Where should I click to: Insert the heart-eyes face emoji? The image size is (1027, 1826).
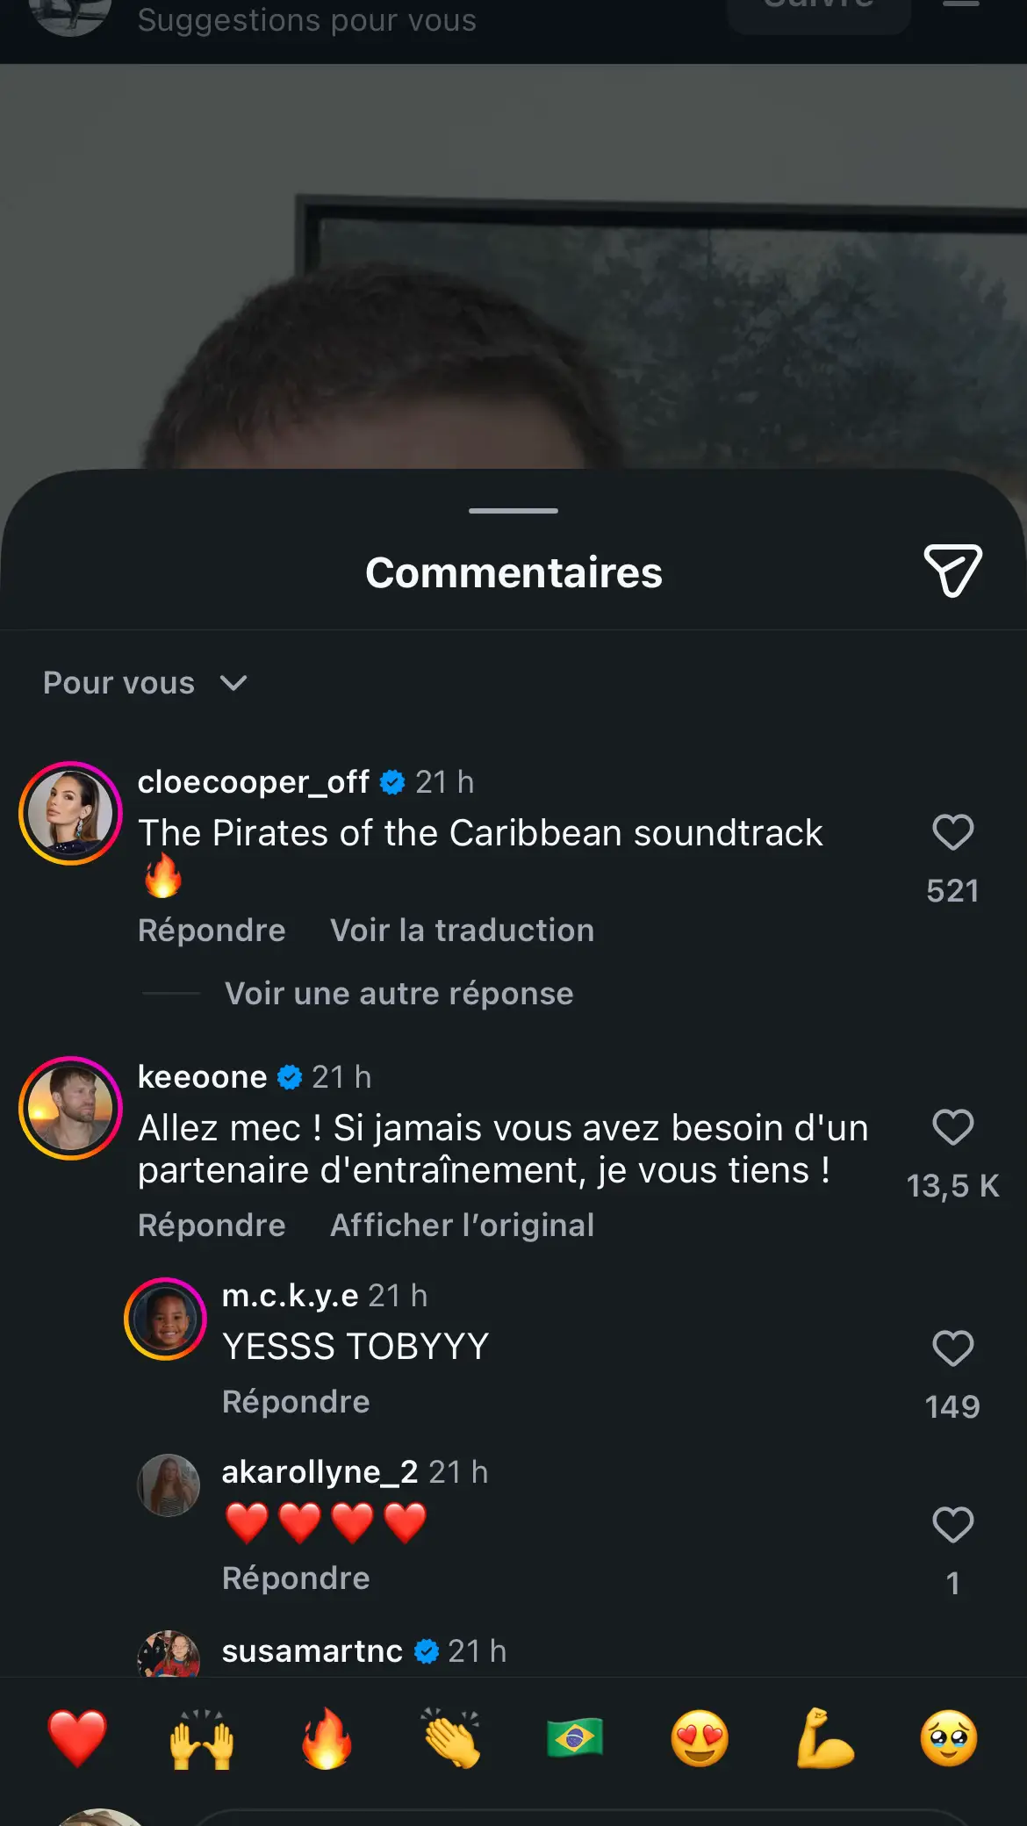[x=700, y=1738]
